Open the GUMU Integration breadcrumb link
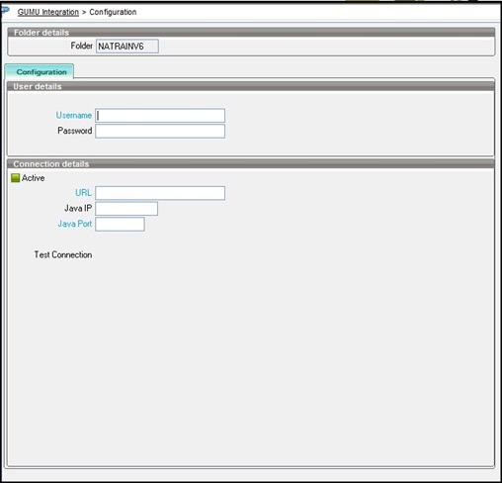 [x=48, y=12]
